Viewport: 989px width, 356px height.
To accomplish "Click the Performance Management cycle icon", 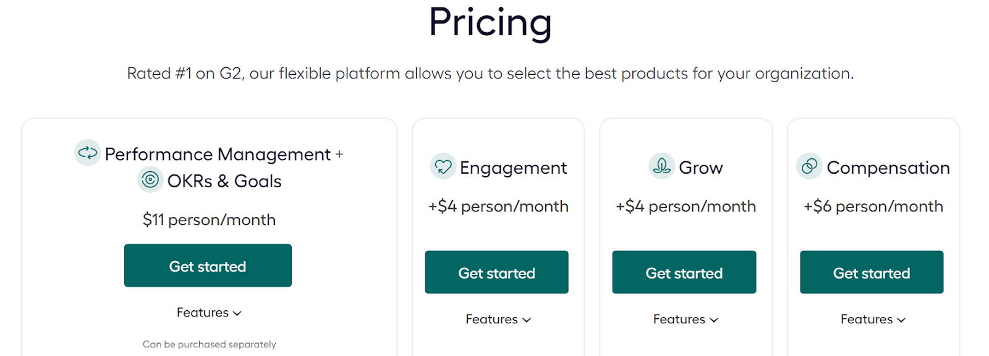I will point(88,152).
